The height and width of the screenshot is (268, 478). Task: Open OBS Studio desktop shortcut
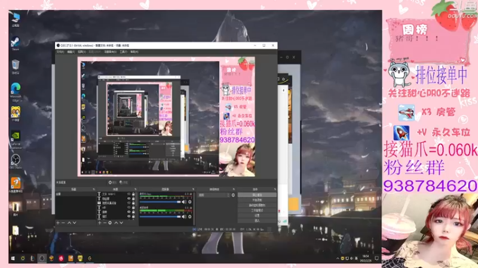[x=16, y=161]
